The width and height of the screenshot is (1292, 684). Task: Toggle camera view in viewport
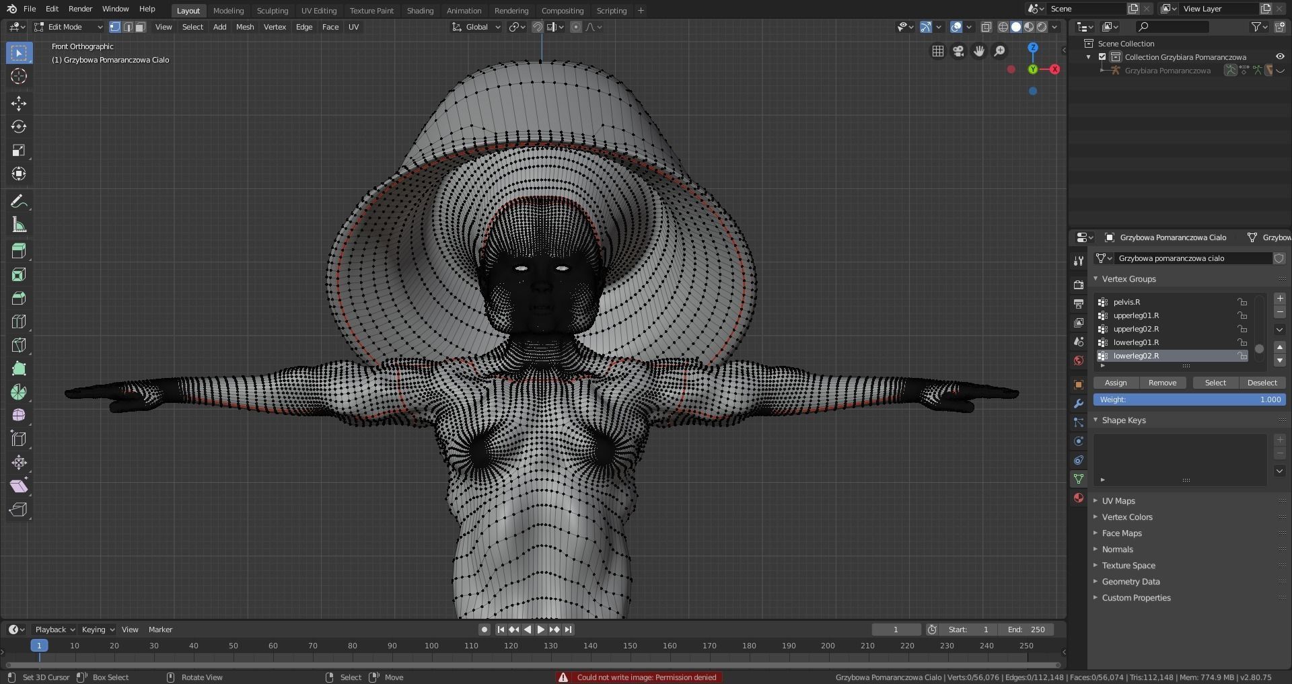[958, 51]
